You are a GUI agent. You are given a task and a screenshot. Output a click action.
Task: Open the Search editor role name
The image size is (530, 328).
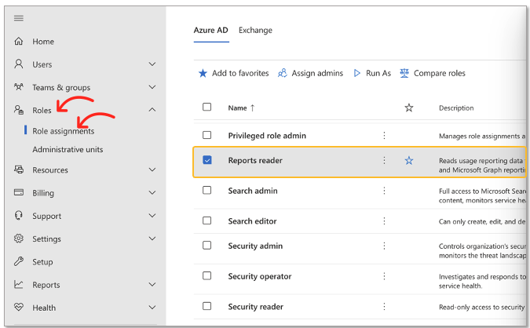tap(252, 221)
